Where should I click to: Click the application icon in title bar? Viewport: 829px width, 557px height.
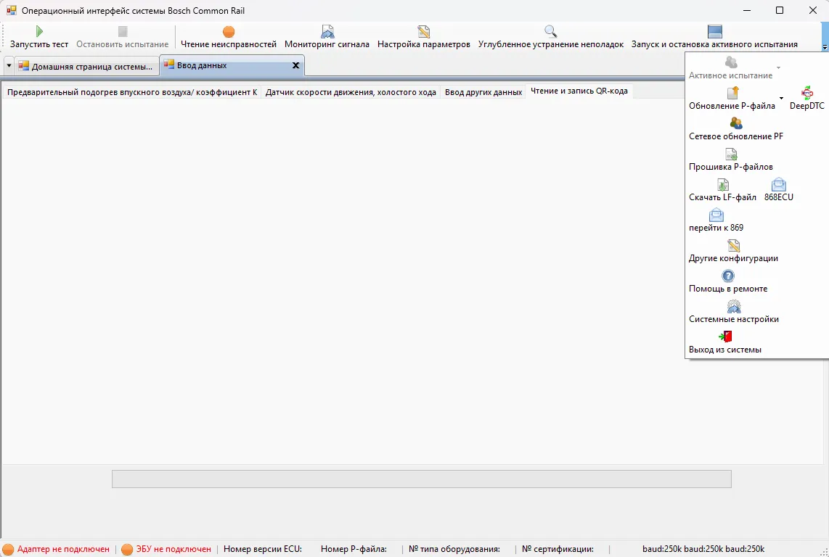click(x=11, y=10)
